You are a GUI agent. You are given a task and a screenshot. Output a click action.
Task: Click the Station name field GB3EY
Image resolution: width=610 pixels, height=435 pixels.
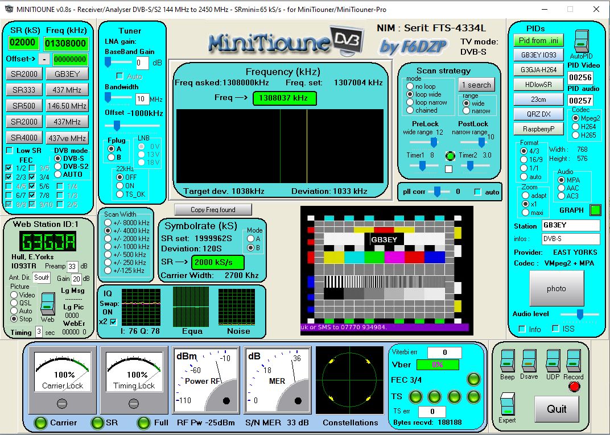coord(571,226)
